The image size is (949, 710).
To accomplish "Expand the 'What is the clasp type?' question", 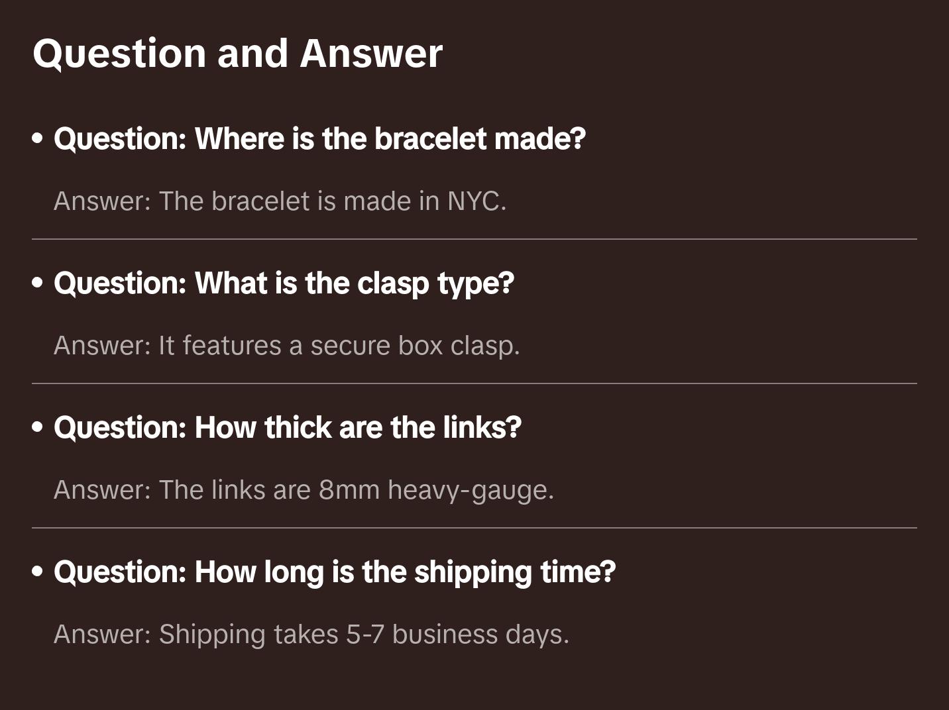I will point(284,283).
